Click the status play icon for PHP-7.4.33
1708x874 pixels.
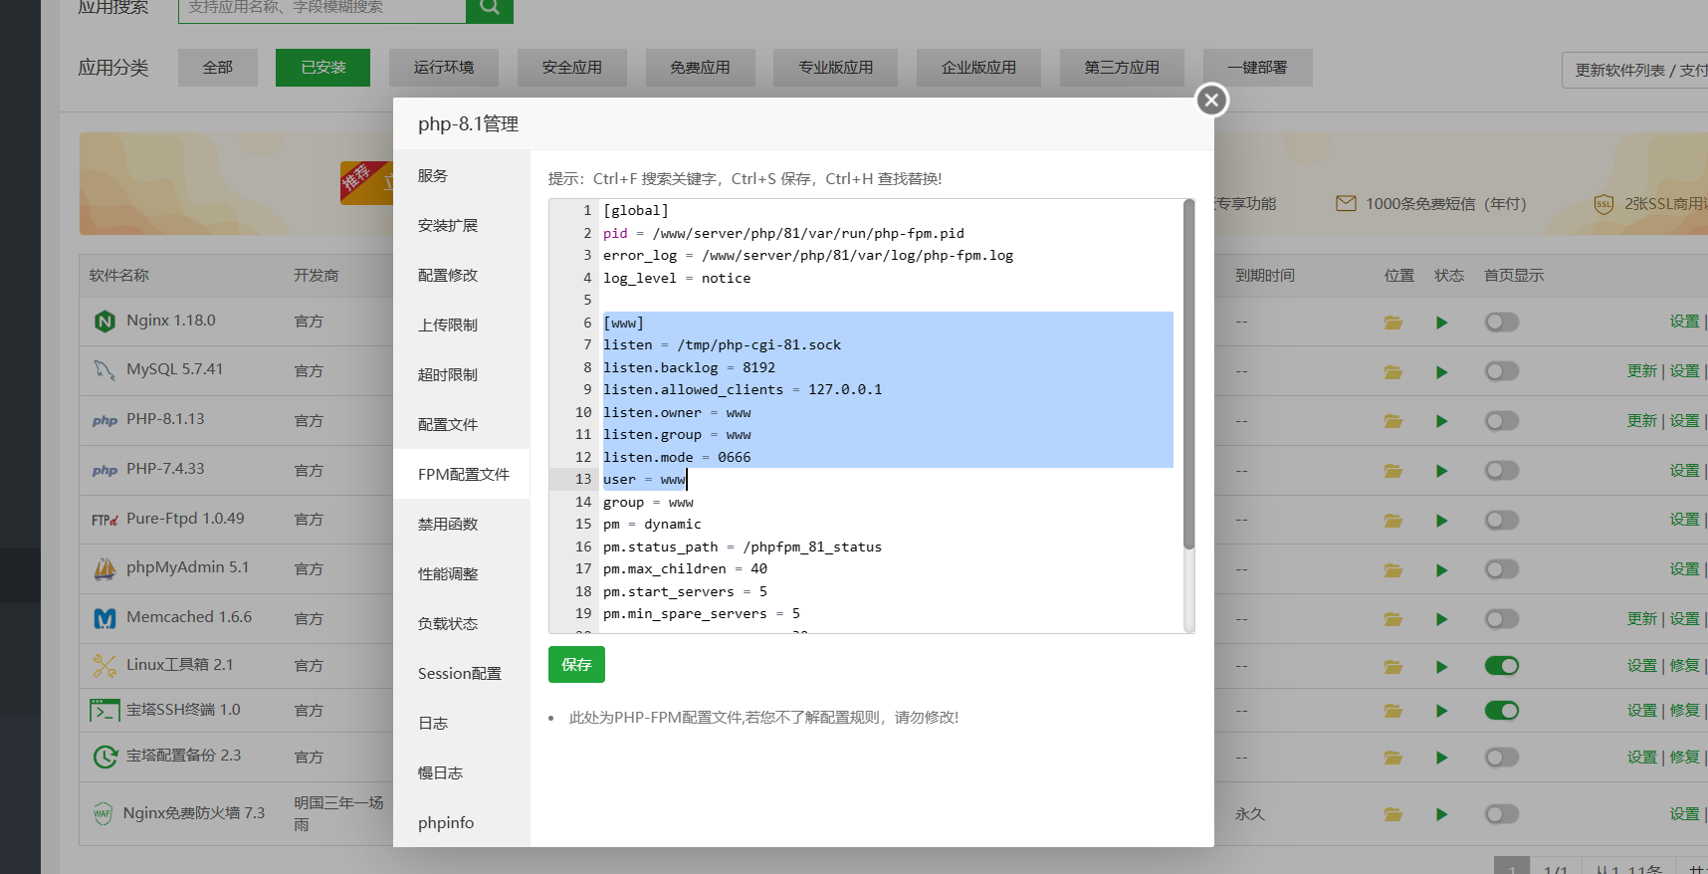point(1441,471)
